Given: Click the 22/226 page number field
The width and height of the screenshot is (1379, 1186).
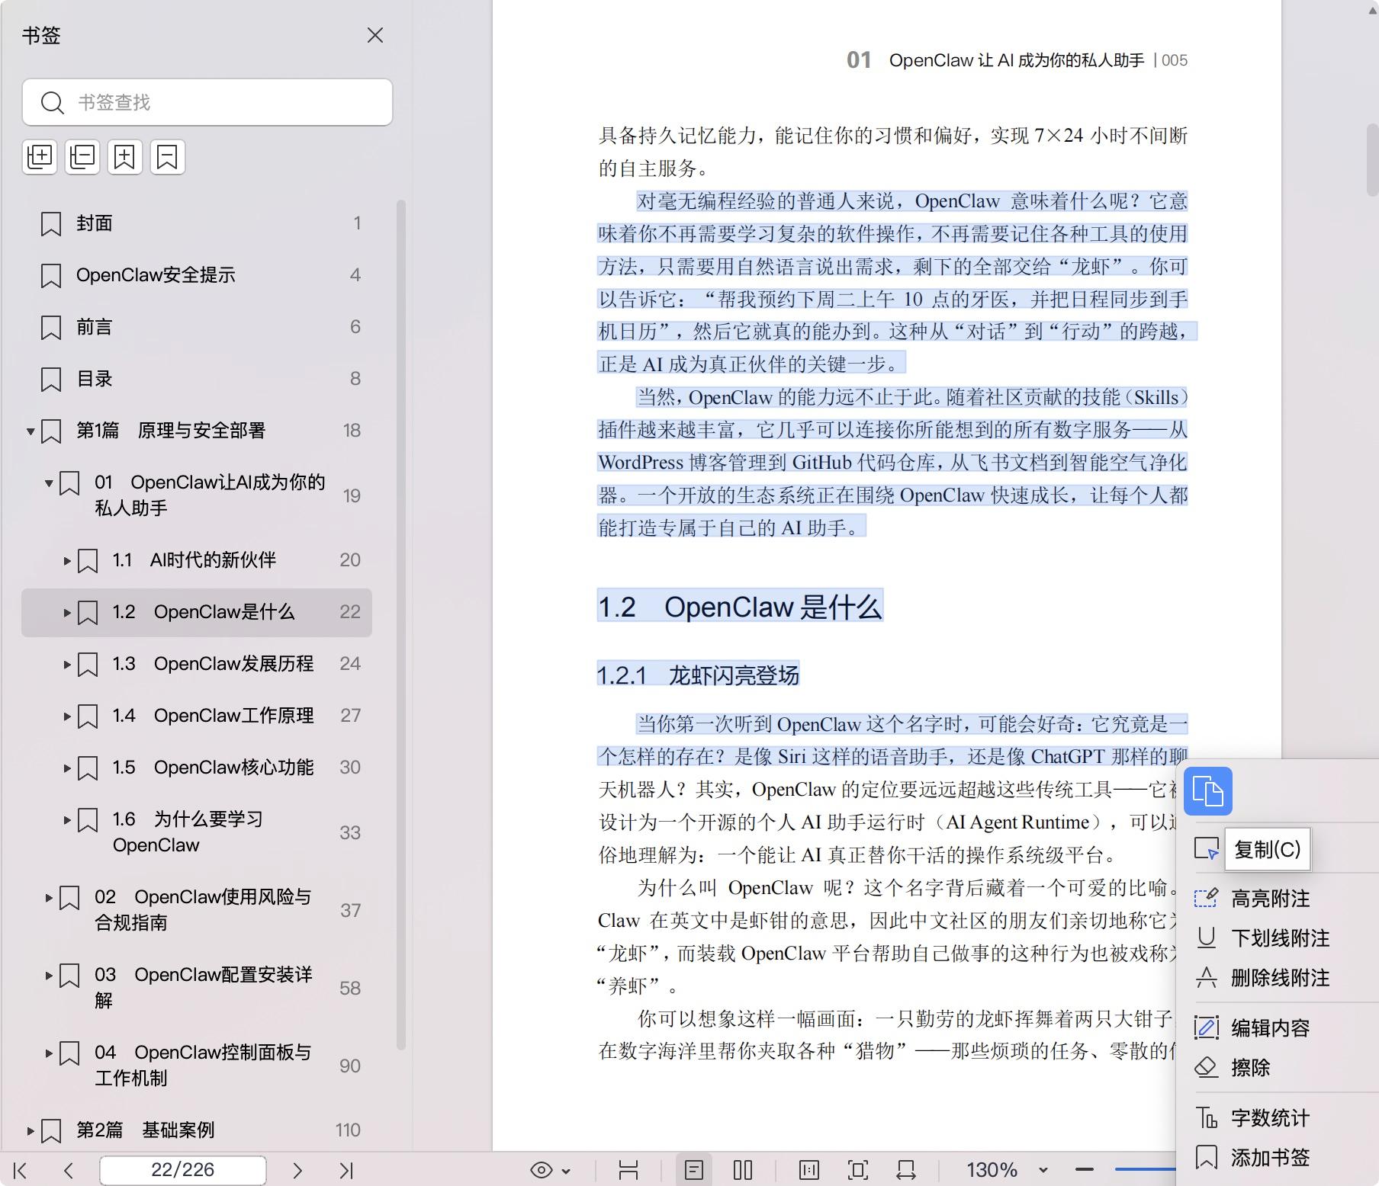Looking at the screenshot, I should 183,1170.
